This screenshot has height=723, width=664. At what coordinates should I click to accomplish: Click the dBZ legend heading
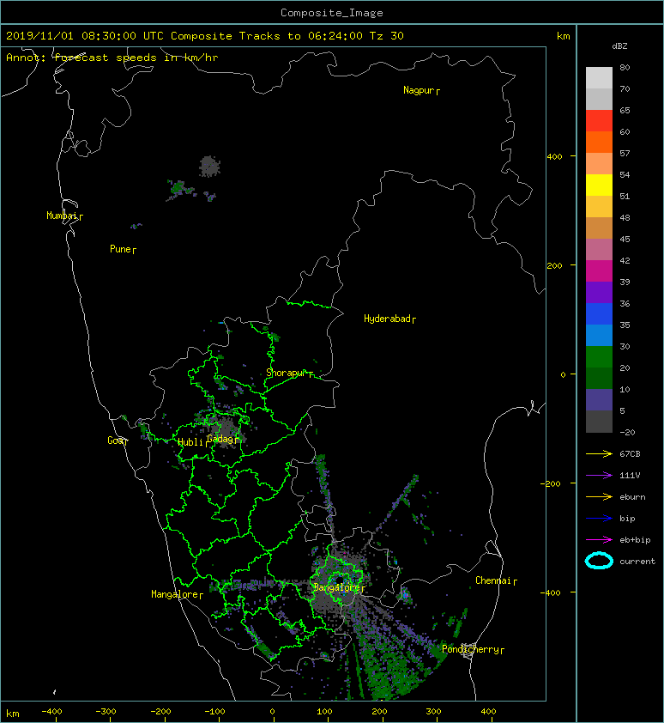pos(619,46)
